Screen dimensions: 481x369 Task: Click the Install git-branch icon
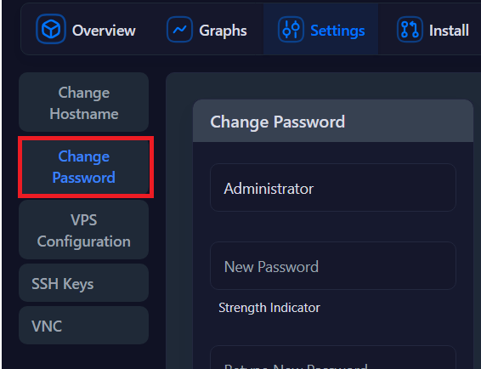(x=410, y=30)
